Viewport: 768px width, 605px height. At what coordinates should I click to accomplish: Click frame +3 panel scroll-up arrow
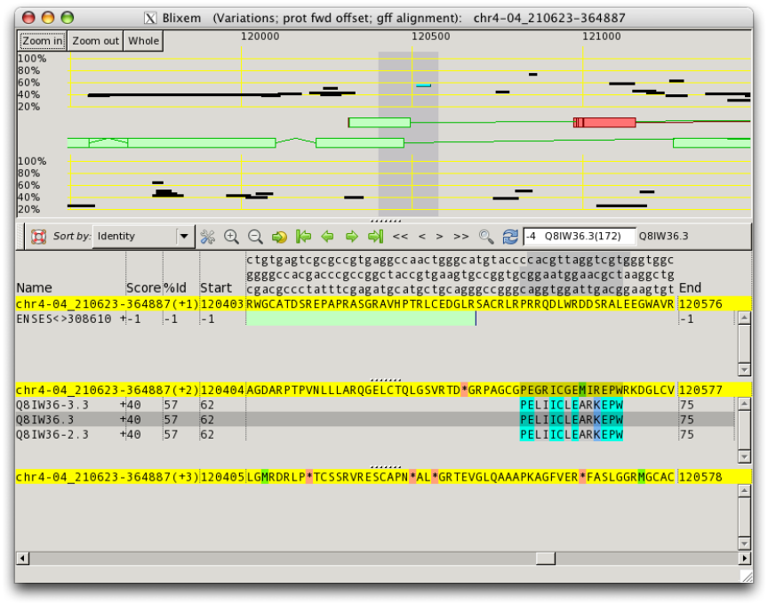[744, 491]
